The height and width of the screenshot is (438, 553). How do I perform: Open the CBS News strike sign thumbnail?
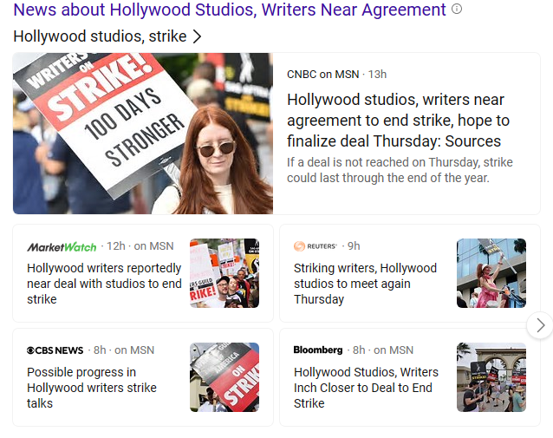[224, 377]
